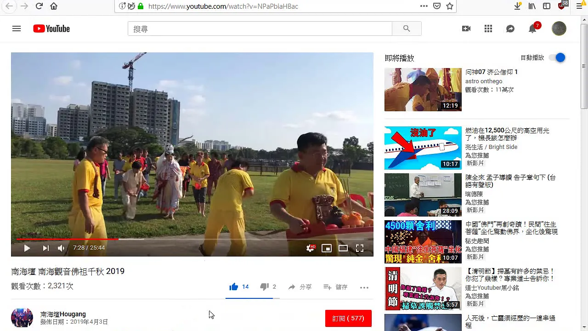This screenshot has height=331, width=588.
Task: Open the Firefox application menu
Action: tap(579, 6)
